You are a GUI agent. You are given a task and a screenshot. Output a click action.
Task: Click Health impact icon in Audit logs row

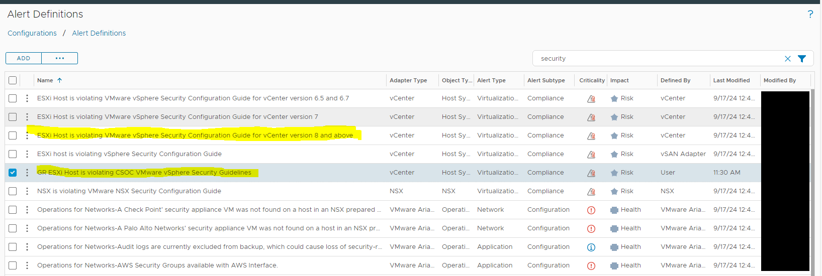point(614,247)
